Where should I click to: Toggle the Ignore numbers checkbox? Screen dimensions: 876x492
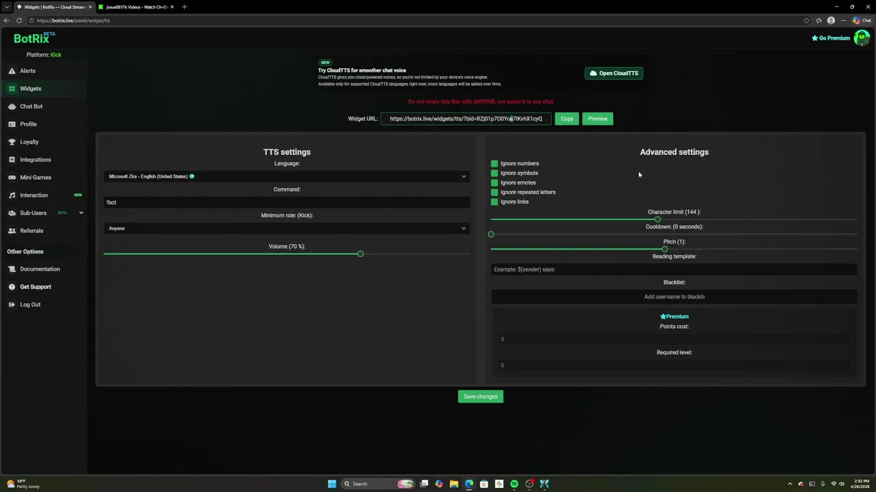[x=494, y=163]
